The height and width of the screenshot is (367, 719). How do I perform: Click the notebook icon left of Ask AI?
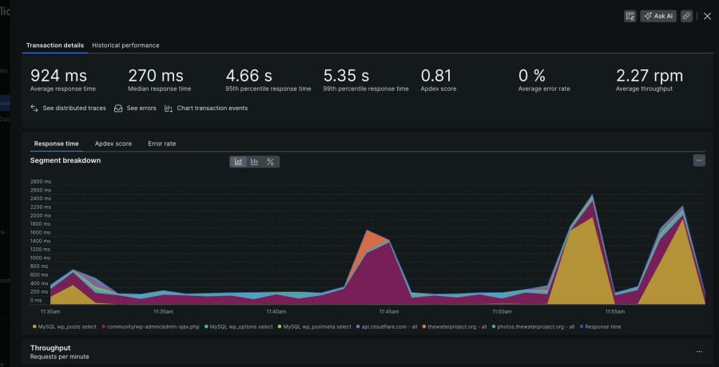tap(630, 16)
